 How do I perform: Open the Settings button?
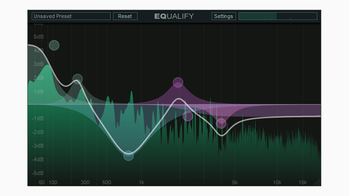pos(223,16)
